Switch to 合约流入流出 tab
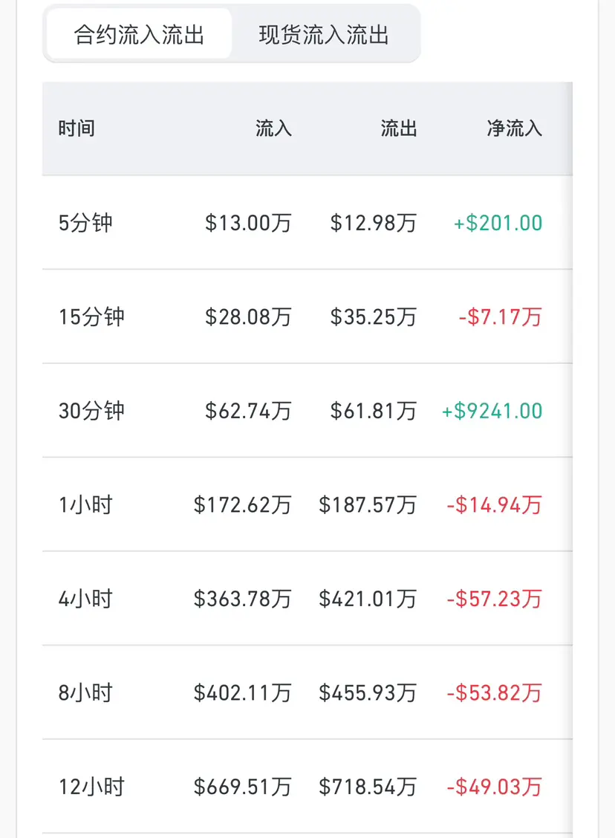This screenshot has width=615, height=838. click(x=139, y=35)
